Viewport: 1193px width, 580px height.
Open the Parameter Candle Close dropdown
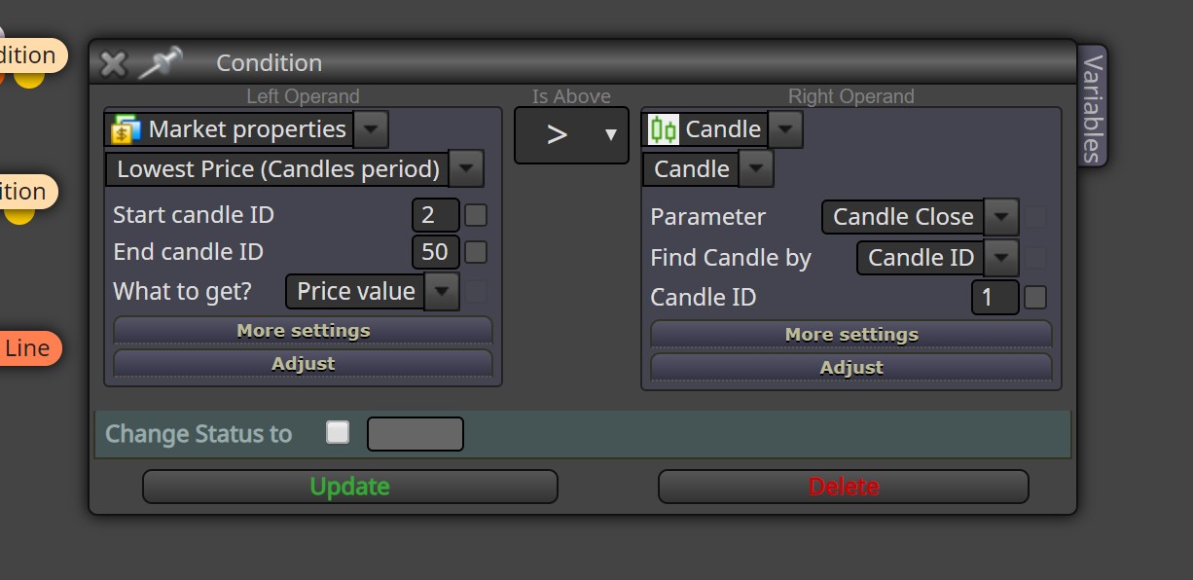(x=1001, y=217)
